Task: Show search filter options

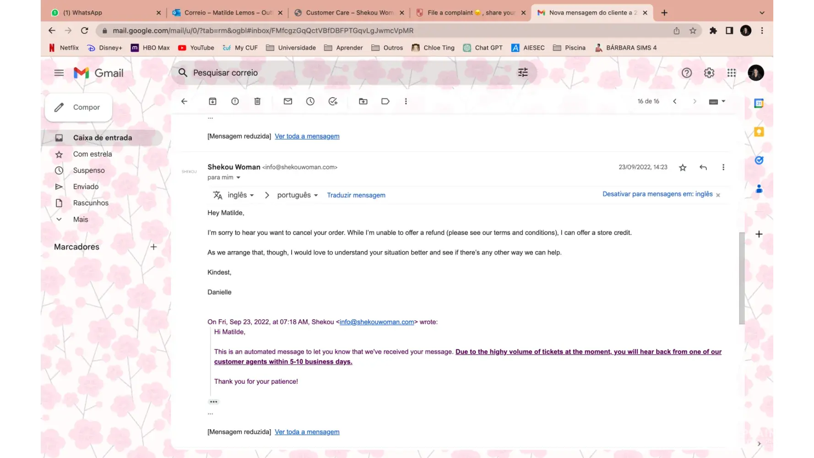Action: click(523, 72)
